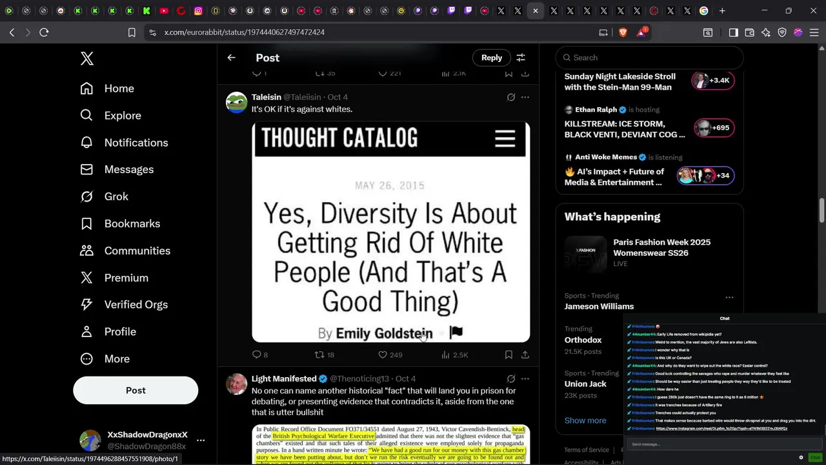Image resolution: width=826 pixels, height=465 pixels.
Task: Open more options for Jameson Williams trend
Action: pyautogui.click(x=729, y=297)
